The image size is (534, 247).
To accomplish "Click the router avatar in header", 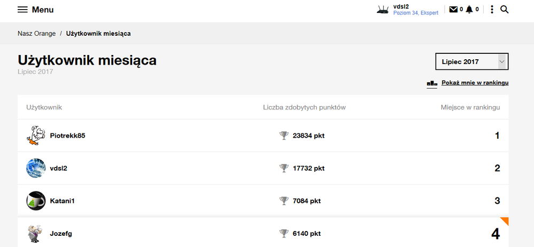I will (383, 10).
